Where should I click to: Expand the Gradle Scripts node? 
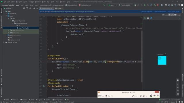click(4, 42)
